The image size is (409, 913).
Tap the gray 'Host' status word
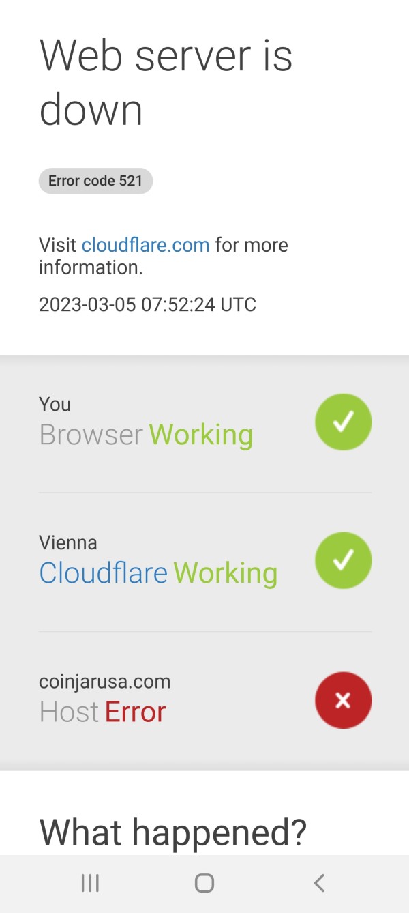pos(69,712)
